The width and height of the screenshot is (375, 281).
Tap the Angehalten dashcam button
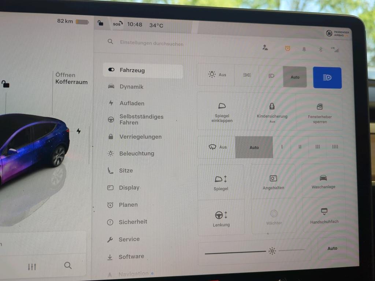point(273,182)
